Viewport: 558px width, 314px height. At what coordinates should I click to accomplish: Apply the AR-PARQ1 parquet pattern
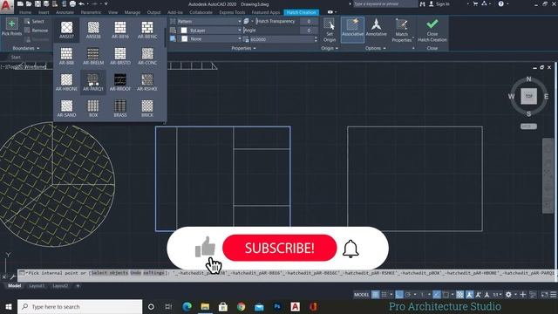pyautogui.click(x=93, y=82)
